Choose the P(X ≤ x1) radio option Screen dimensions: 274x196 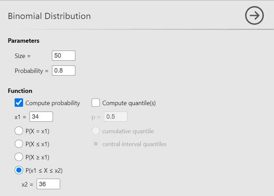(x=19, y=144)
